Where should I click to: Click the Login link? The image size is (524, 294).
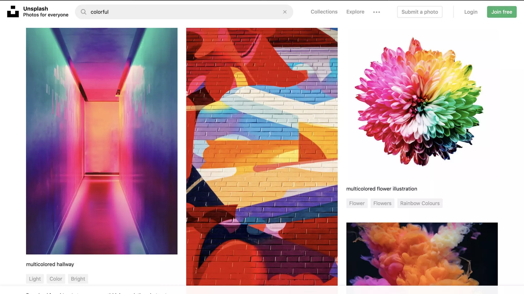[x=471, y=12]
